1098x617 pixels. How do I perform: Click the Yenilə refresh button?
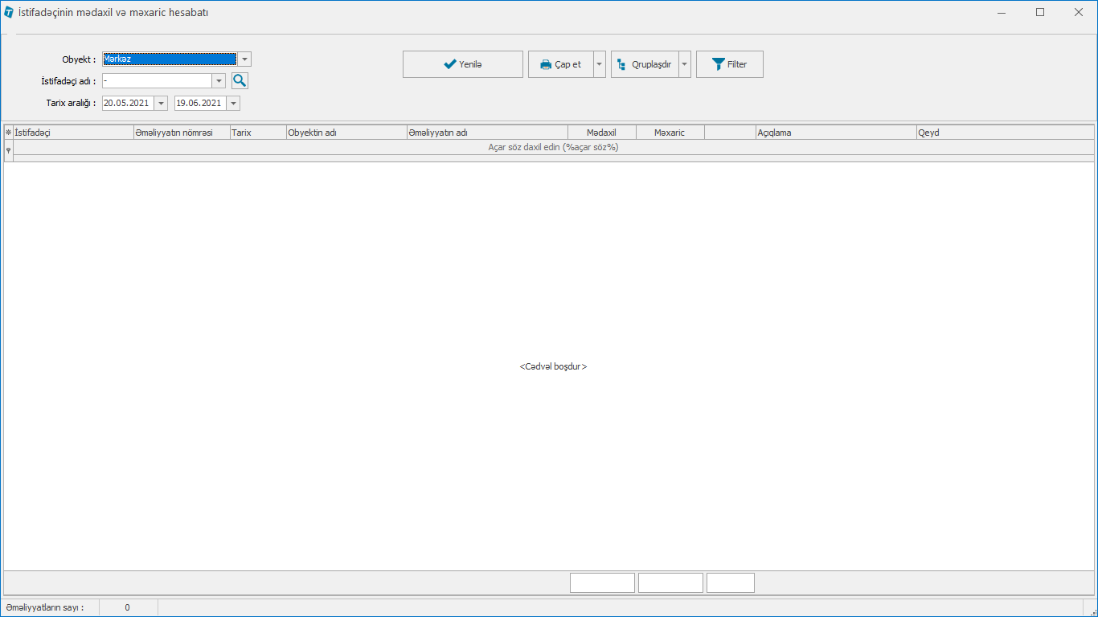462,64
